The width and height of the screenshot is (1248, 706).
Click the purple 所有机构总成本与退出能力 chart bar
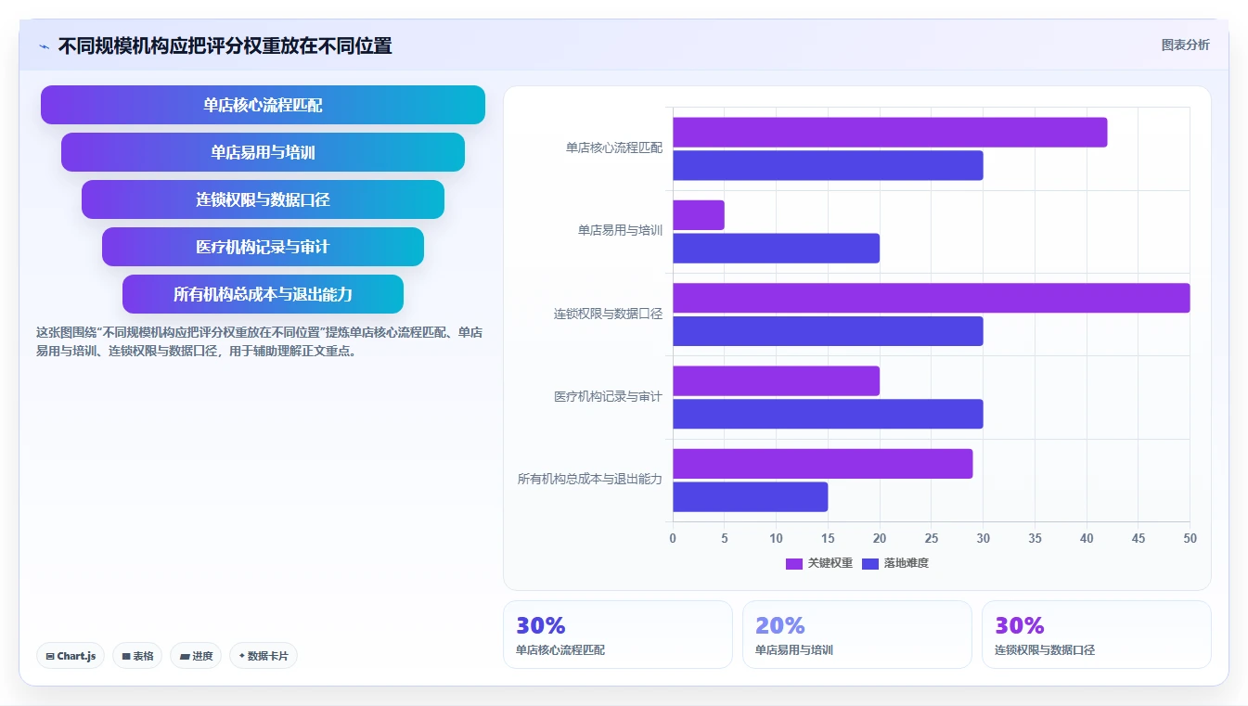pos(822,464)
